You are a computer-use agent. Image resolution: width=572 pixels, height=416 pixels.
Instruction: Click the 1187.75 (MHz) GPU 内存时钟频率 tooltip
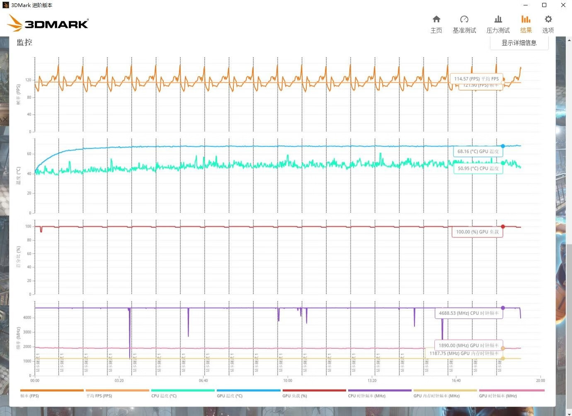(464, 353)
